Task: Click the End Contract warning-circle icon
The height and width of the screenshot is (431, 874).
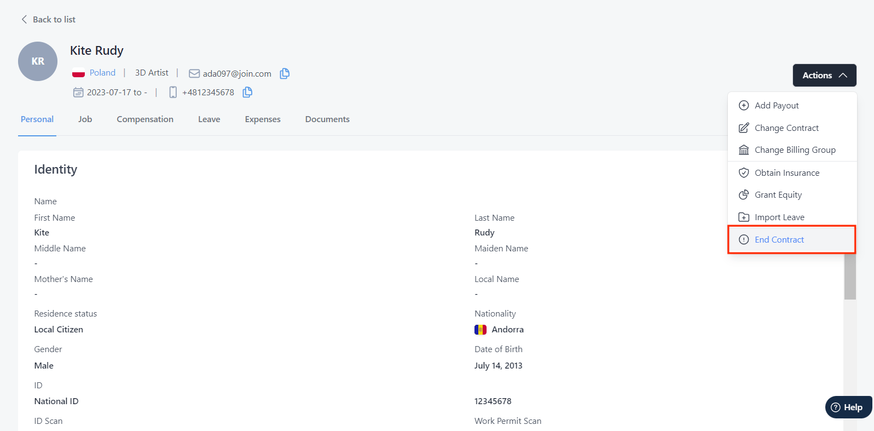Action: 744,239
